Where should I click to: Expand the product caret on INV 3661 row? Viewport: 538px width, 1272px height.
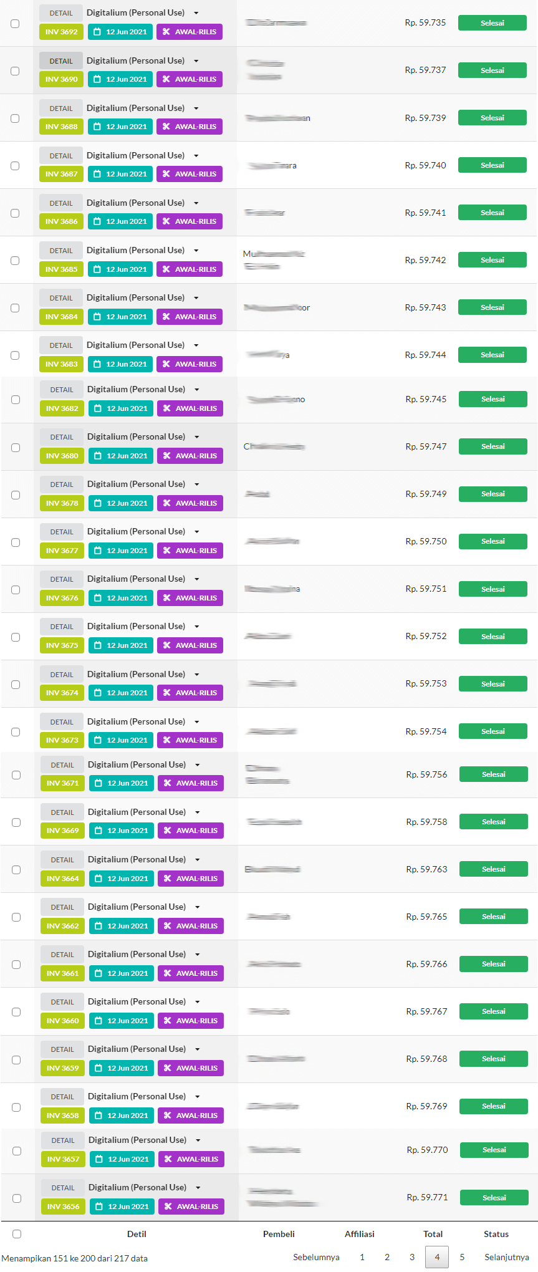[198, 955]
